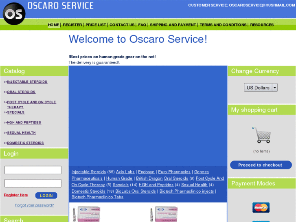Open HGH and Peptides catalog category
Image resolution: width=296 pixels, height=222 pixels.
(x=24, y=123)
